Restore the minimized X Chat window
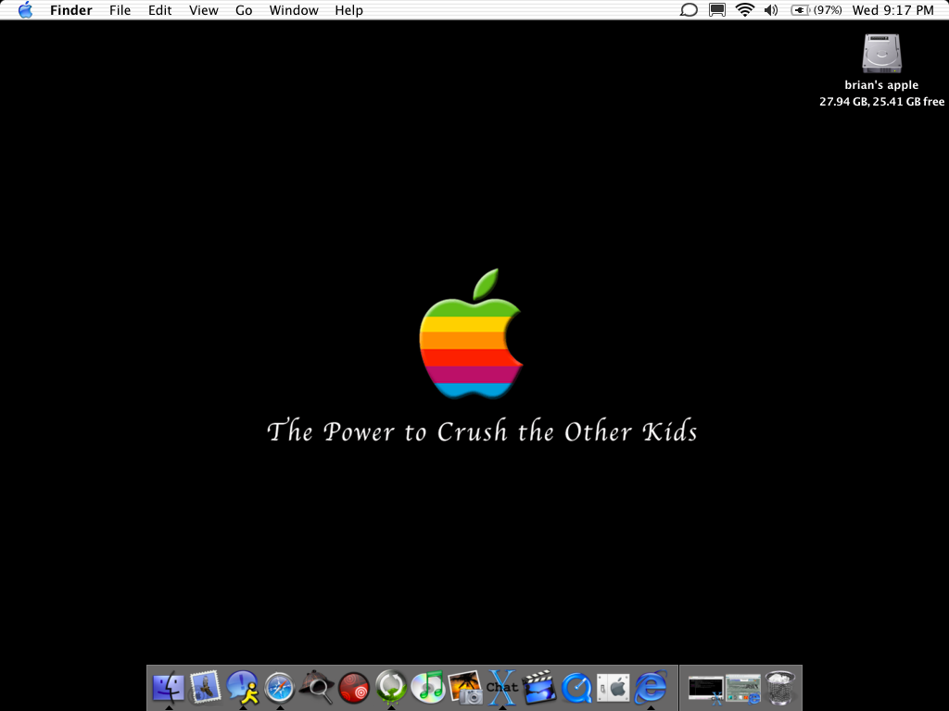 click(706, 690)
